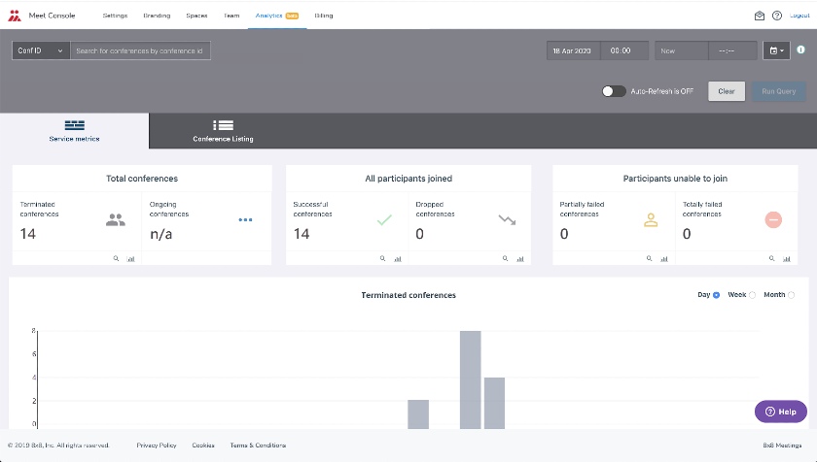Toggle the Auto-Refresh switch

[x=614, y=91]
